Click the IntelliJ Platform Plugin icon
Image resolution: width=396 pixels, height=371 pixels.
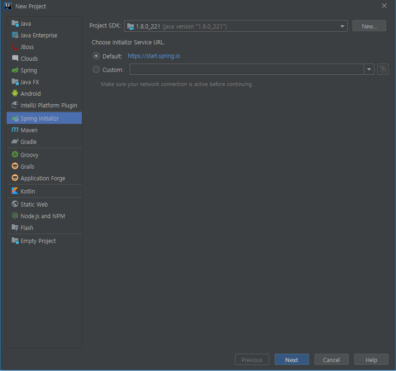click(15, 105)
